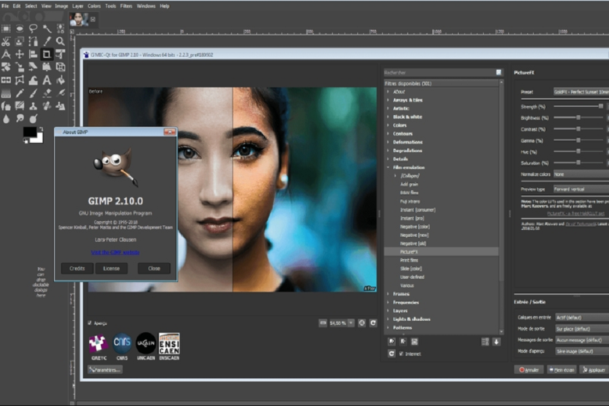Viewport: 609px width, 406px height.
Task: Open the Preview type dropdown
Action: click(x=581, y=189)
